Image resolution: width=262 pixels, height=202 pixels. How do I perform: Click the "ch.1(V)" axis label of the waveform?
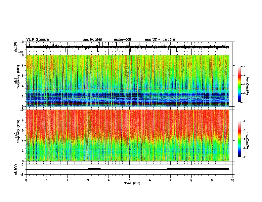[x=16, y=47]
